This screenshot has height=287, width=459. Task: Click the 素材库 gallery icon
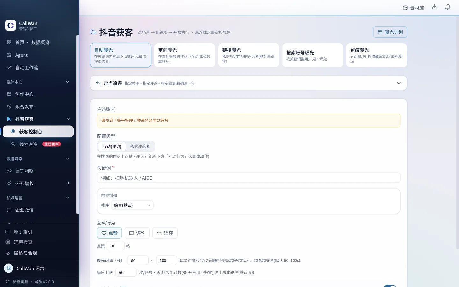pyautogui.click(x=405, y=8)
